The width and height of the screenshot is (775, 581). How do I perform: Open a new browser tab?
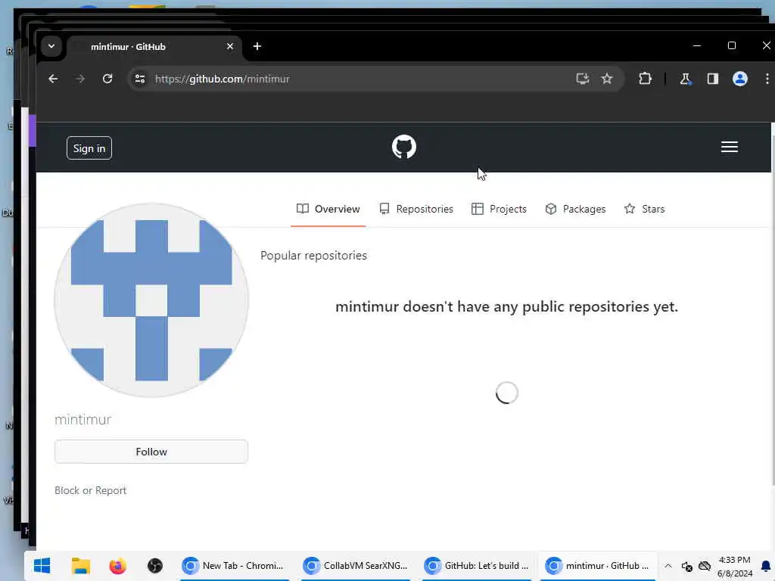click(x=257, y=46)
